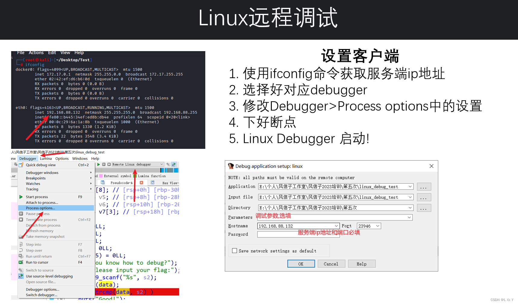Expand the Tracing submenu
This screenshot has width=518, height=304.
[x=56, y=189]
